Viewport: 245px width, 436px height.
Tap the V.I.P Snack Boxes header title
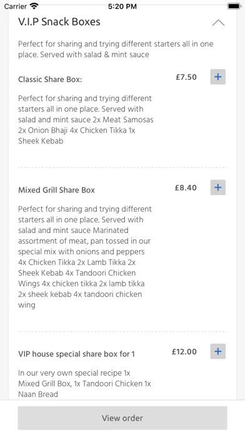coord(59,22)
